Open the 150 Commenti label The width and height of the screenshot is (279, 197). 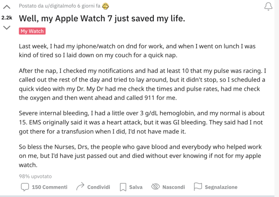(50, 187)
